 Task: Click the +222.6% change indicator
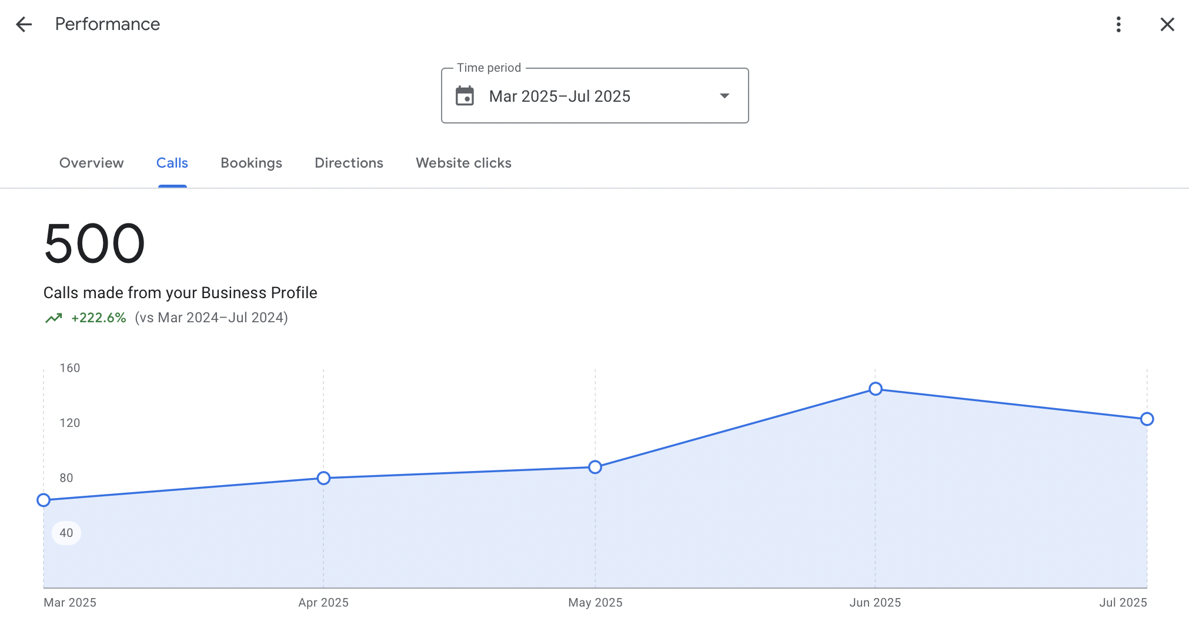pos(98,318)
